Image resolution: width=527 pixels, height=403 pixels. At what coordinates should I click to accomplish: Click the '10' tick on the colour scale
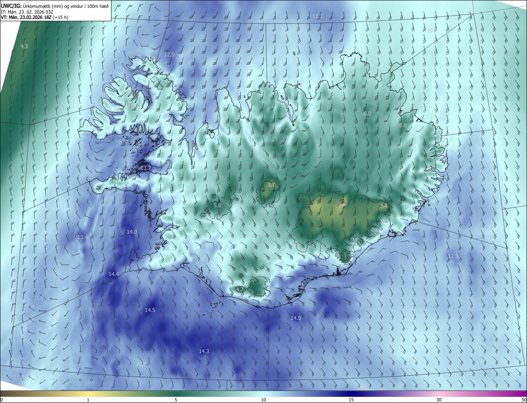pos(263,400)
